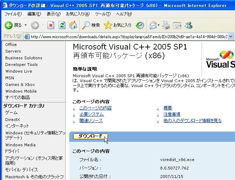The width and height of the screenshot is (235, 180).
Task: Follow the 概要 link
Action: (168, 108)
